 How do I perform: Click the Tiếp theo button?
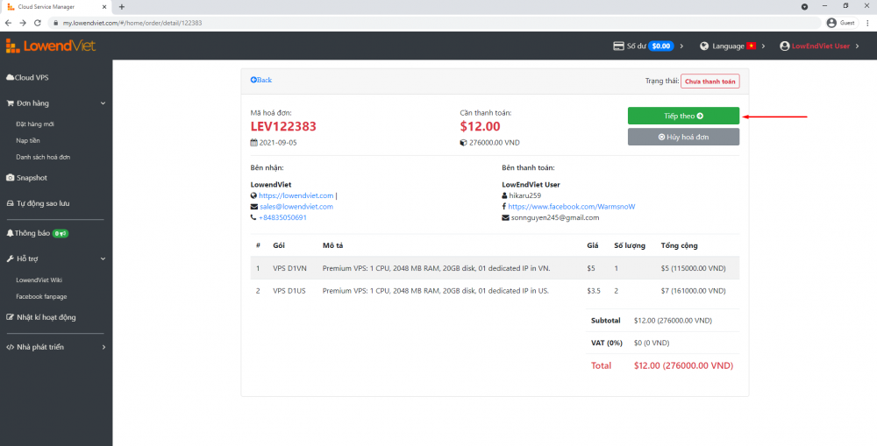click(683, 116)
